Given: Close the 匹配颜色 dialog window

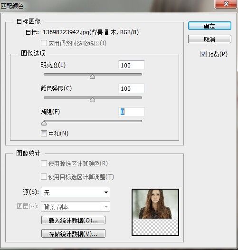Looking at the screenshot, I should click(226, 4).
